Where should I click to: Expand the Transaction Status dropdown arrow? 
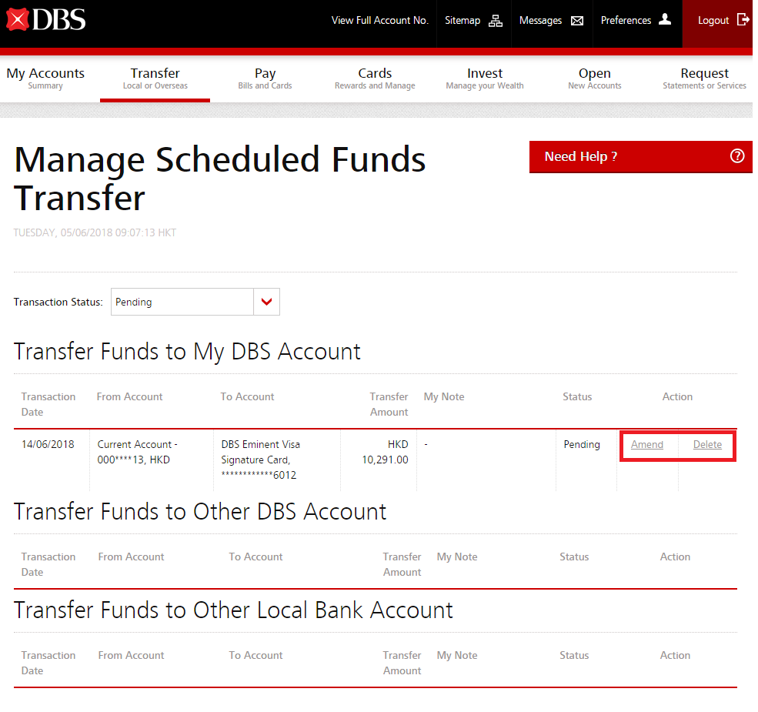coord(266,303)
